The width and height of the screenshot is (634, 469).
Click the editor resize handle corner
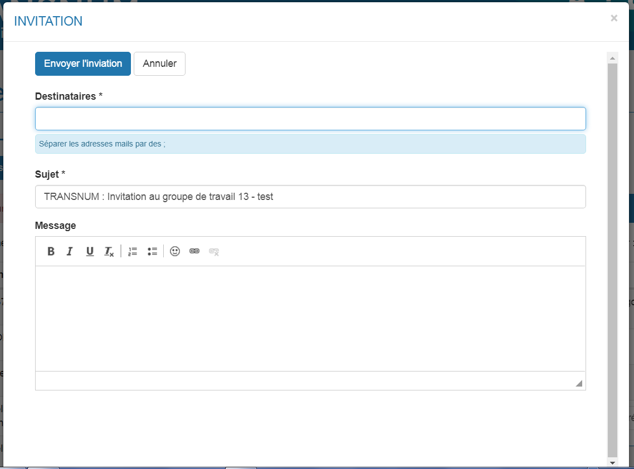[579, 383]
